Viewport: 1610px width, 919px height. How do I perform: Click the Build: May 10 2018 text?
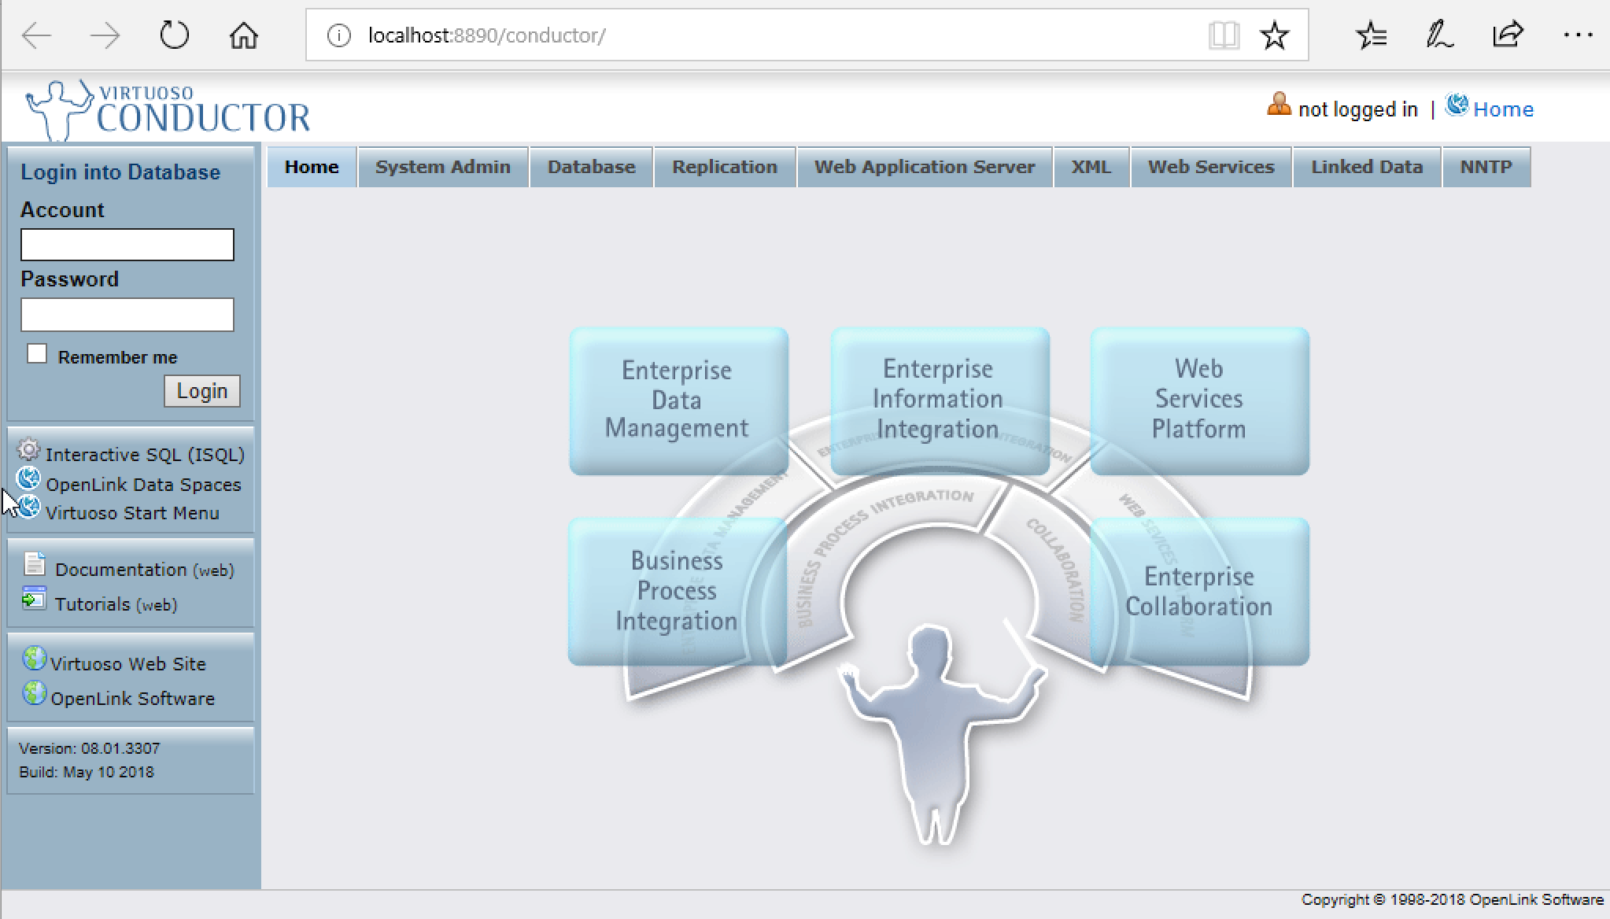(x=87, y=772)
